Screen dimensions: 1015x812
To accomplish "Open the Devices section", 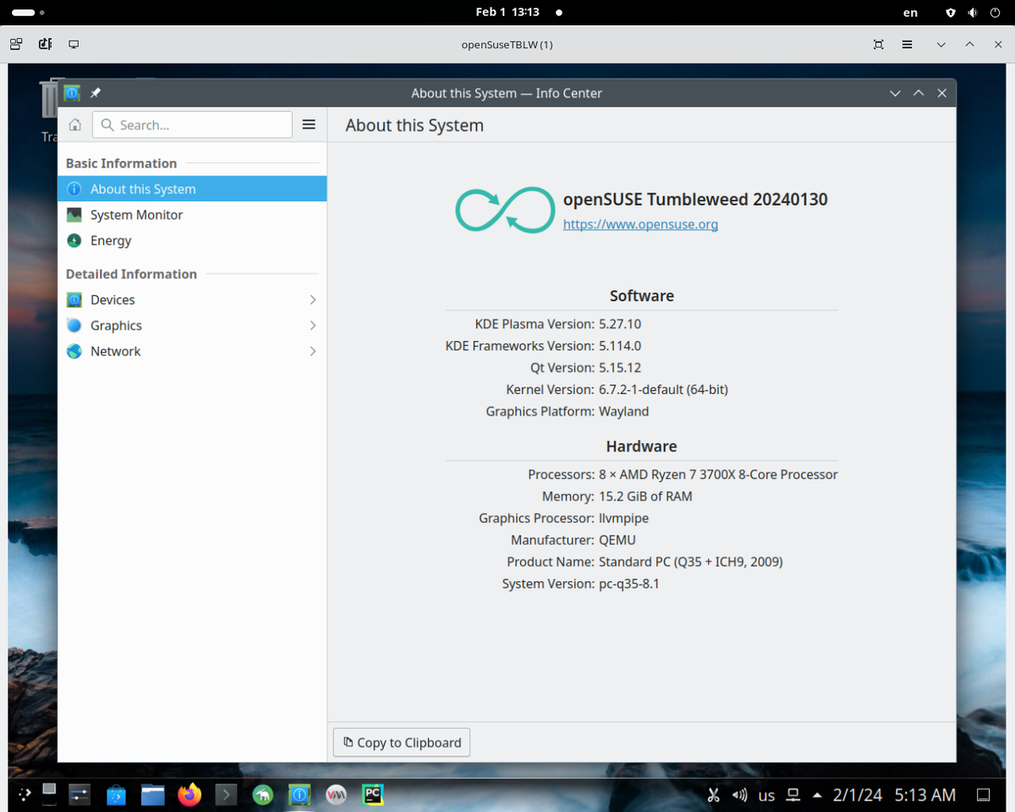I will (x=192, y=300).
